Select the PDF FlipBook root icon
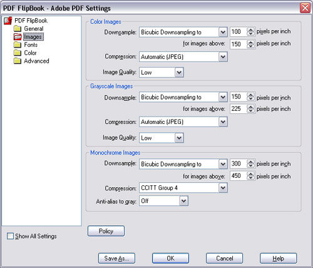Image resolution: width=313 pixels, height=268 pixels. [x=8, y=21]
